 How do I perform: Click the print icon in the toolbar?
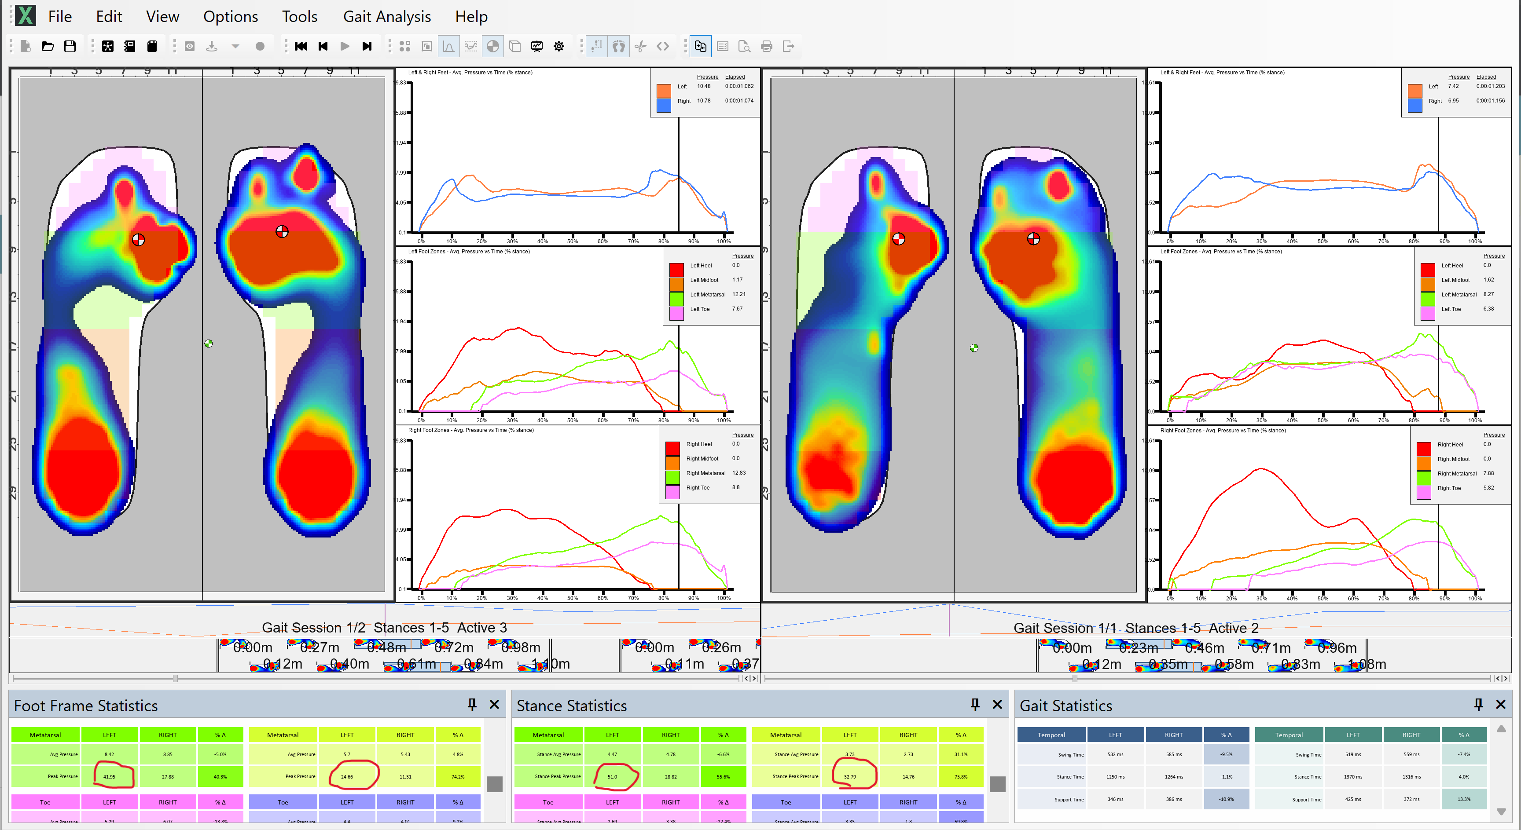pos(766,46)
